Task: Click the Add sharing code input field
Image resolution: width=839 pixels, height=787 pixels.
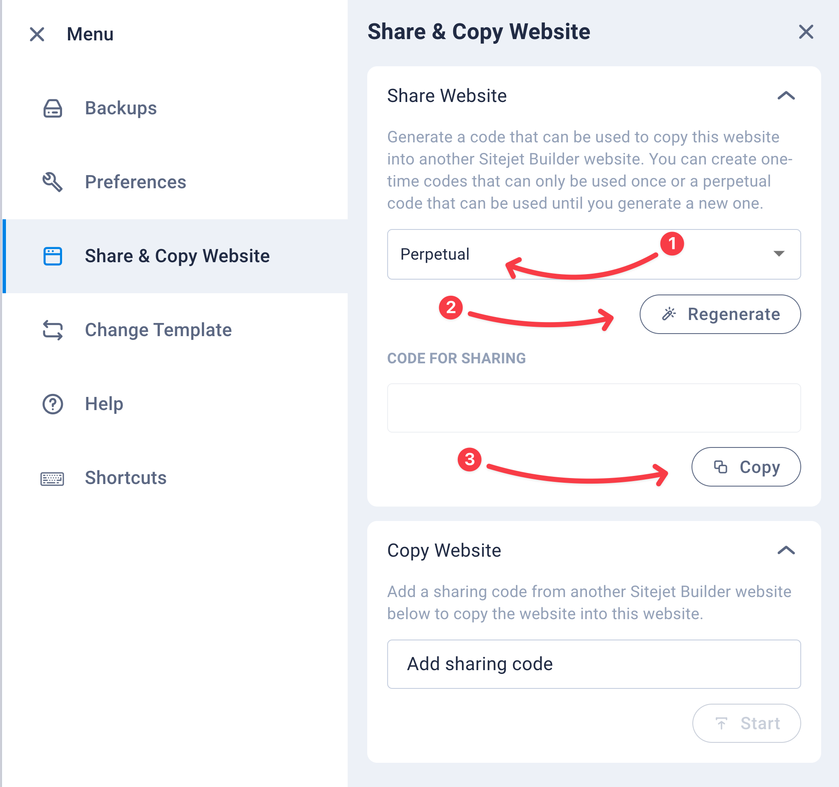Action: click(x=594, y=664)
